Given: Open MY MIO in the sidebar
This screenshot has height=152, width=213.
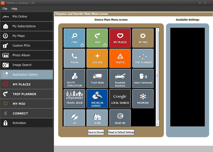Looking at the screenshot, I should [27, 104].
